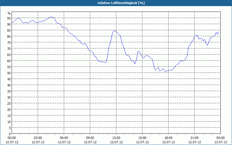Click the 09:00 time axis label

pyautogui.click(x=90, y=138)
